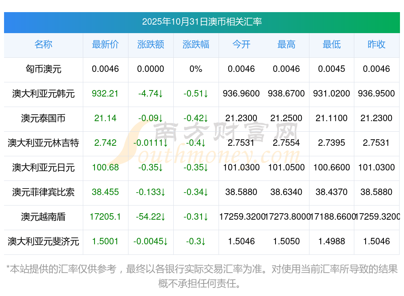
Task: Click the low value 100.6600
Action: click(x=332, y=168)
